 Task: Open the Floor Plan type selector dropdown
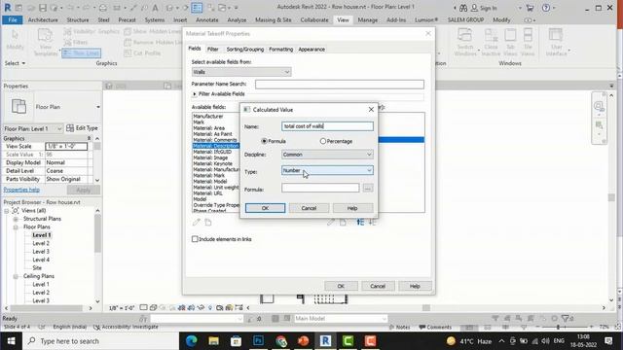[x=98, y=107]
